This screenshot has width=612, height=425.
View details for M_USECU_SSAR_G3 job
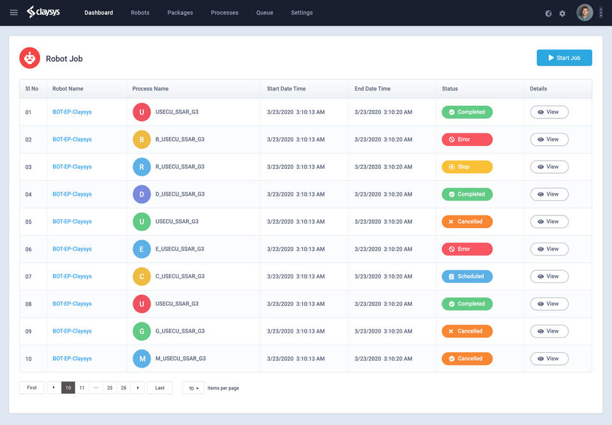click(549, 359)
